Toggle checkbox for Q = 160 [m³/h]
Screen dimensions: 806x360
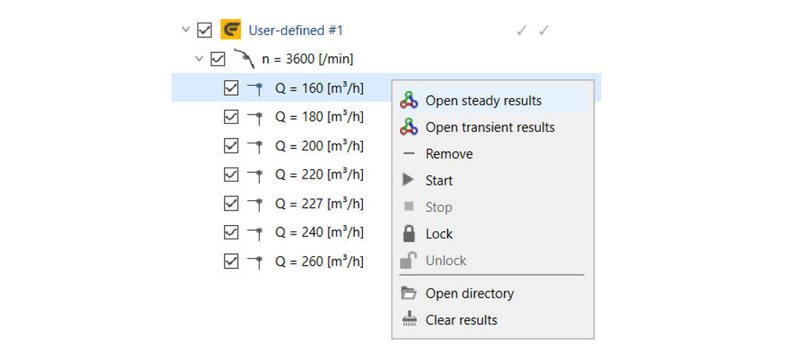click(x=231, y=88)
